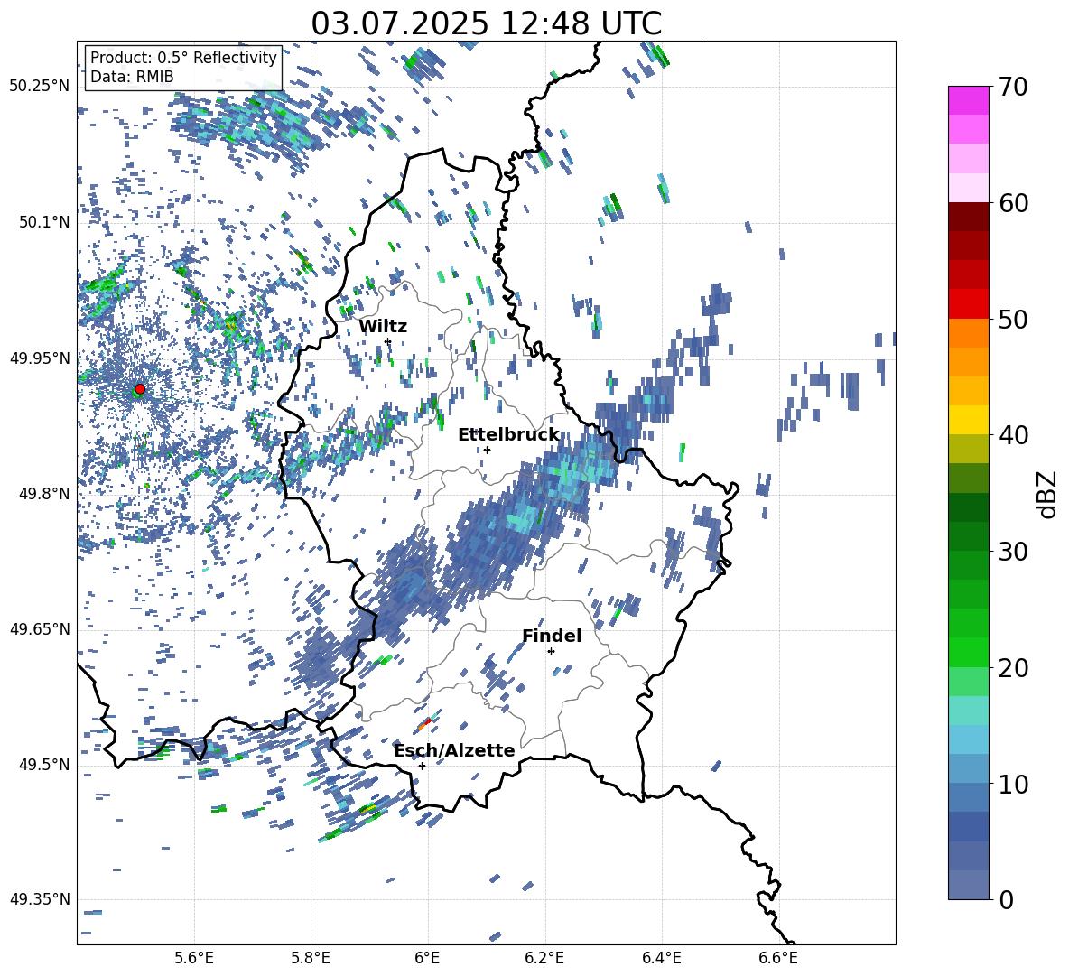Click the 5.8°E longitude label

click(311, 959)
